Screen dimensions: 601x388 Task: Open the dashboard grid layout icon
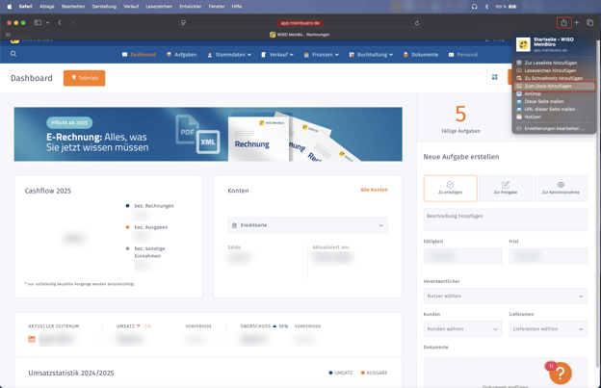click(x=495, y=77)
